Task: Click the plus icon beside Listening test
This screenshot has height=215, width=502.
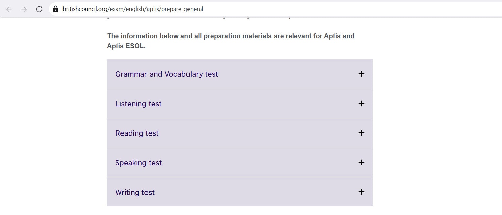Action: pos(361,104)
